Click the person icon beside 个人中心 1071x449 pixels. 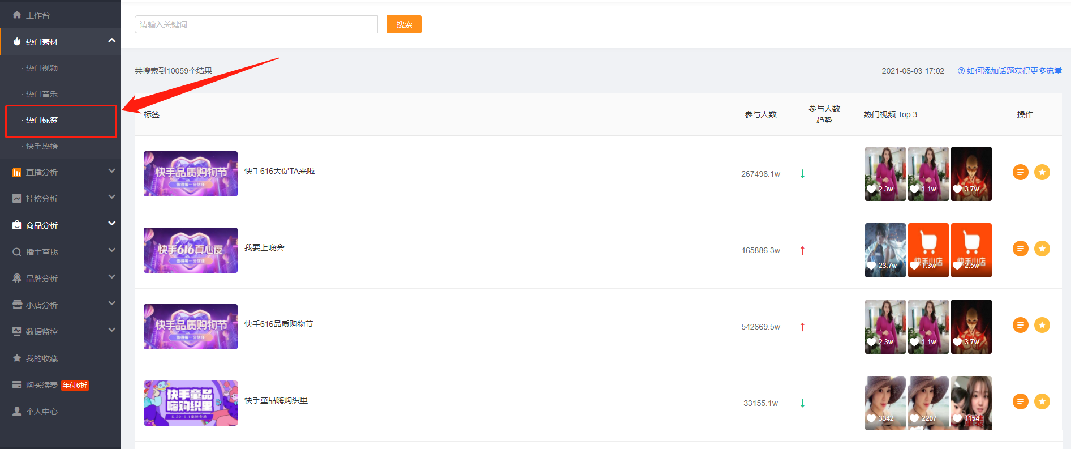[17, 411]
